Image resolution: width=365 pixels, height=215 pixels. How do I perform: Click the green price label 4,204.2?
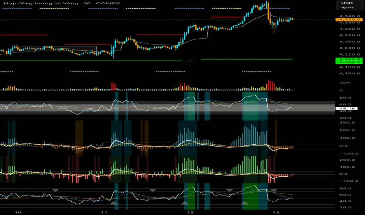click(x=349, y=62)
